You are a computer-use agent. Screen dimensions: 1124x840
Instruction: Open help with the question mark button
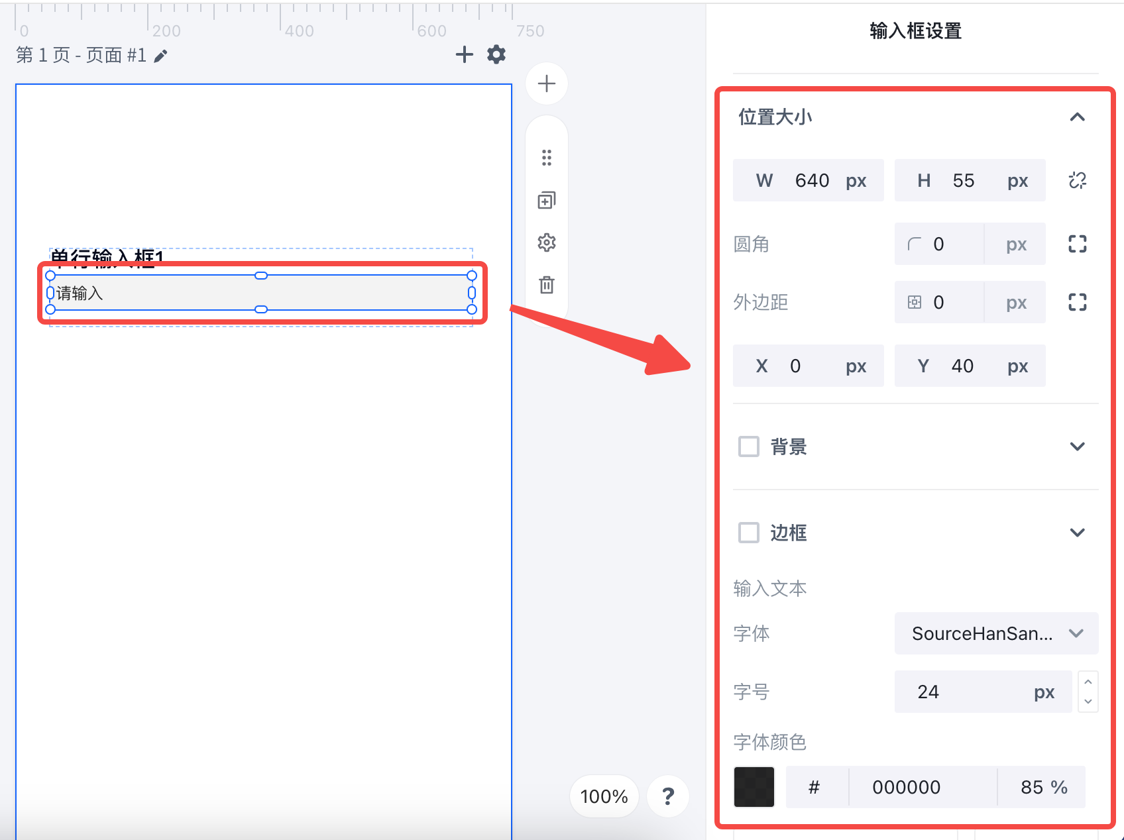(668, 796)
